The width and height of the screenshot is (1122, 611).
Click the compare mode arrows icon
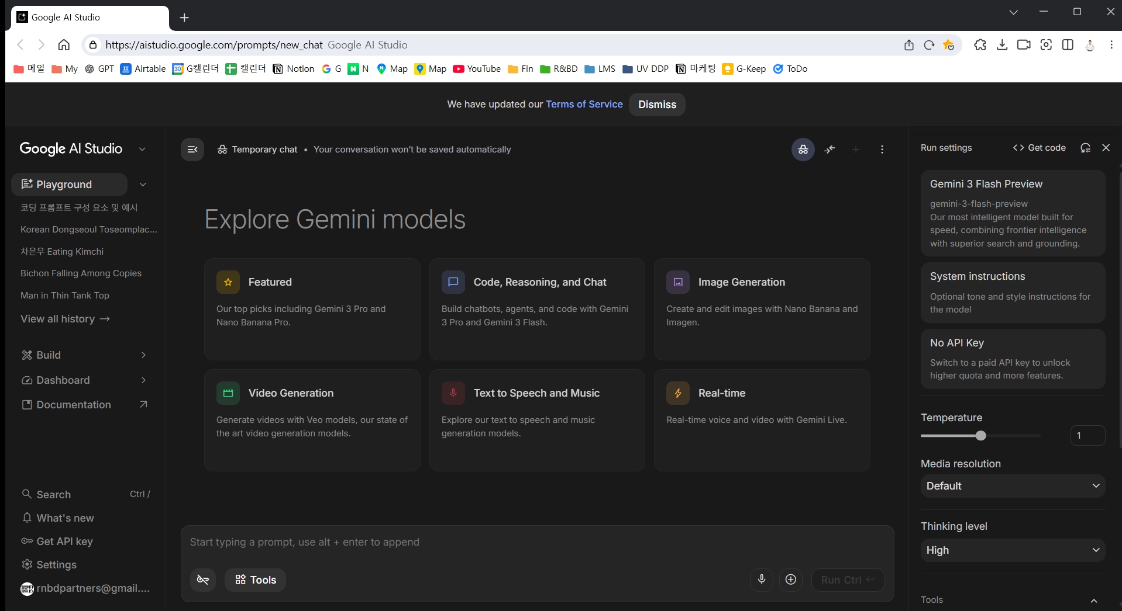(830, 150)
